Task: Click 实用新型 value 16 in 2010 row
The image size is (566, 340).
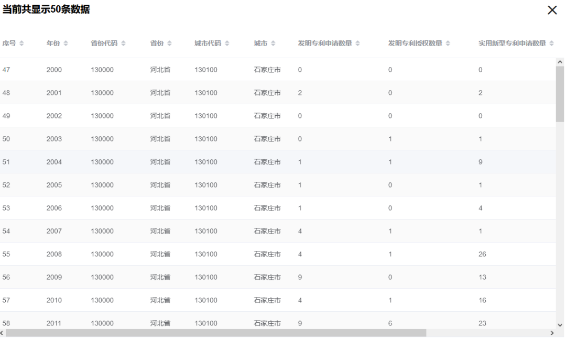Action: (x=482, y=301)
